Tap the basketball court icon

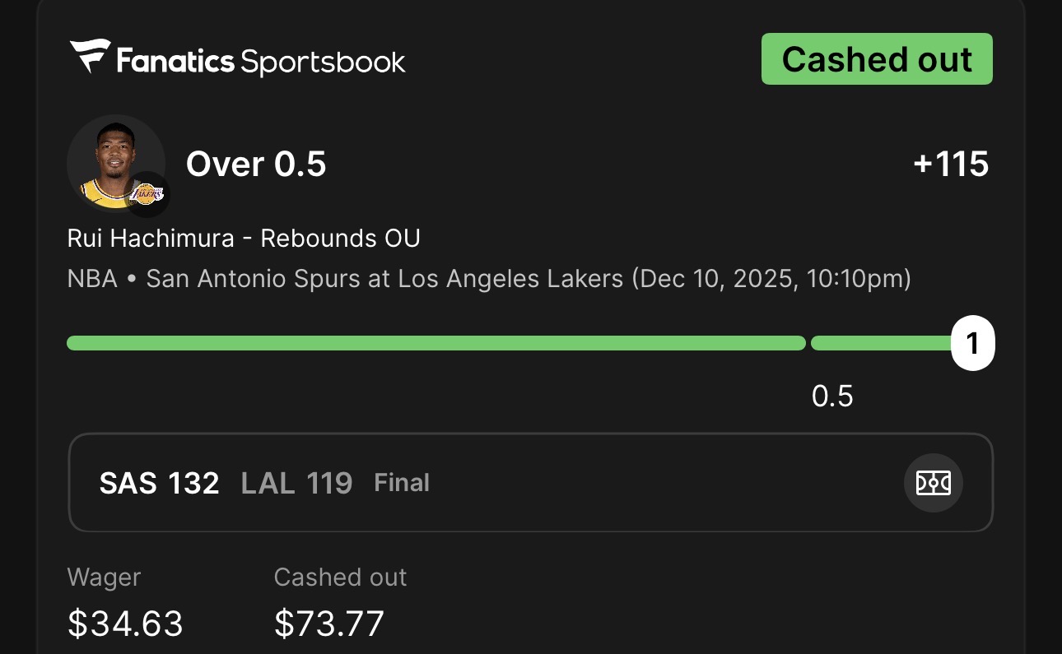(x=933, y=483)
